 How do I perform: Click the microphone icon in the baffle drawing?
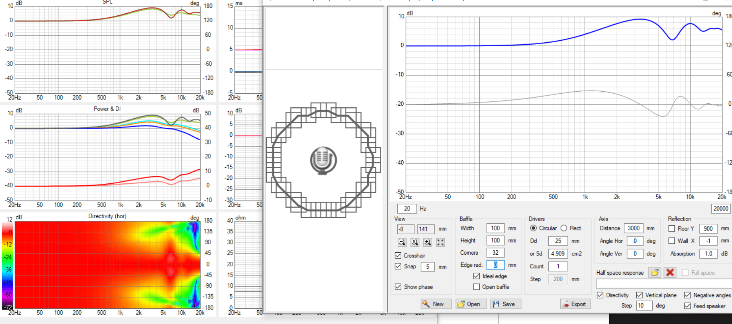point(323,160)
